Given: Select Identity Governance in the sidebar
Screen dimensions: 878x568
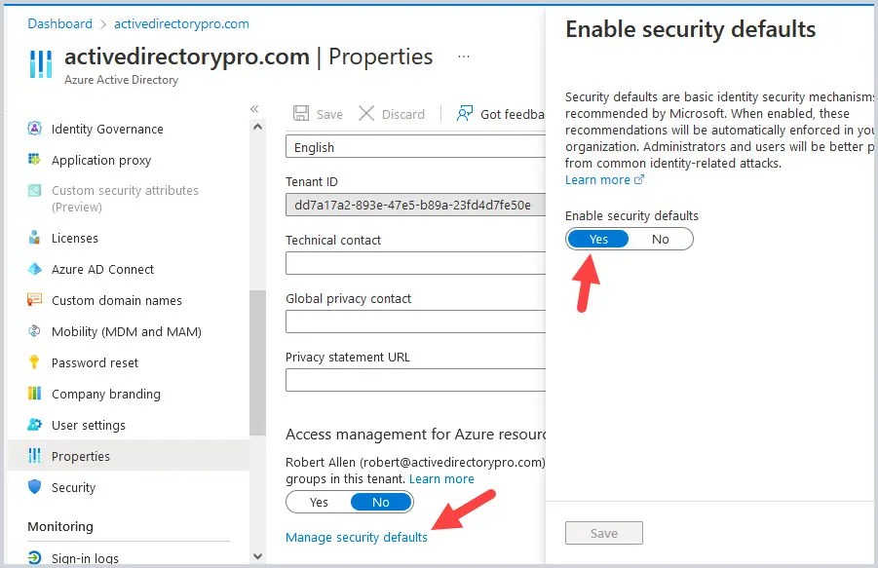Looking at the screenshot, I should point(106,129).
